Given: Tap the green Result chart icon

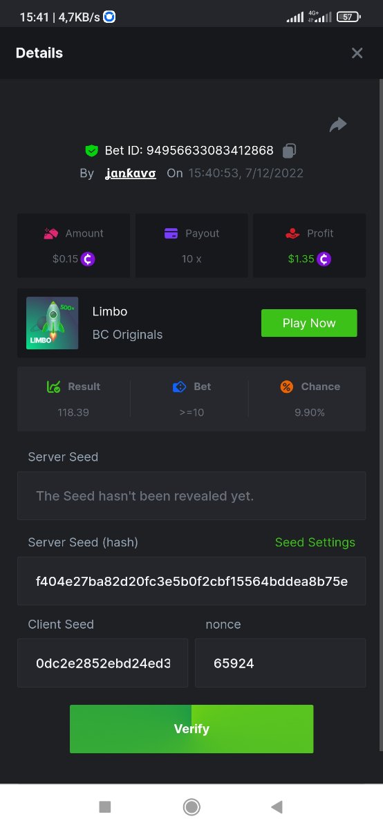Looking at the screenshot, I should pyautogui.click(x=53, y=387).
